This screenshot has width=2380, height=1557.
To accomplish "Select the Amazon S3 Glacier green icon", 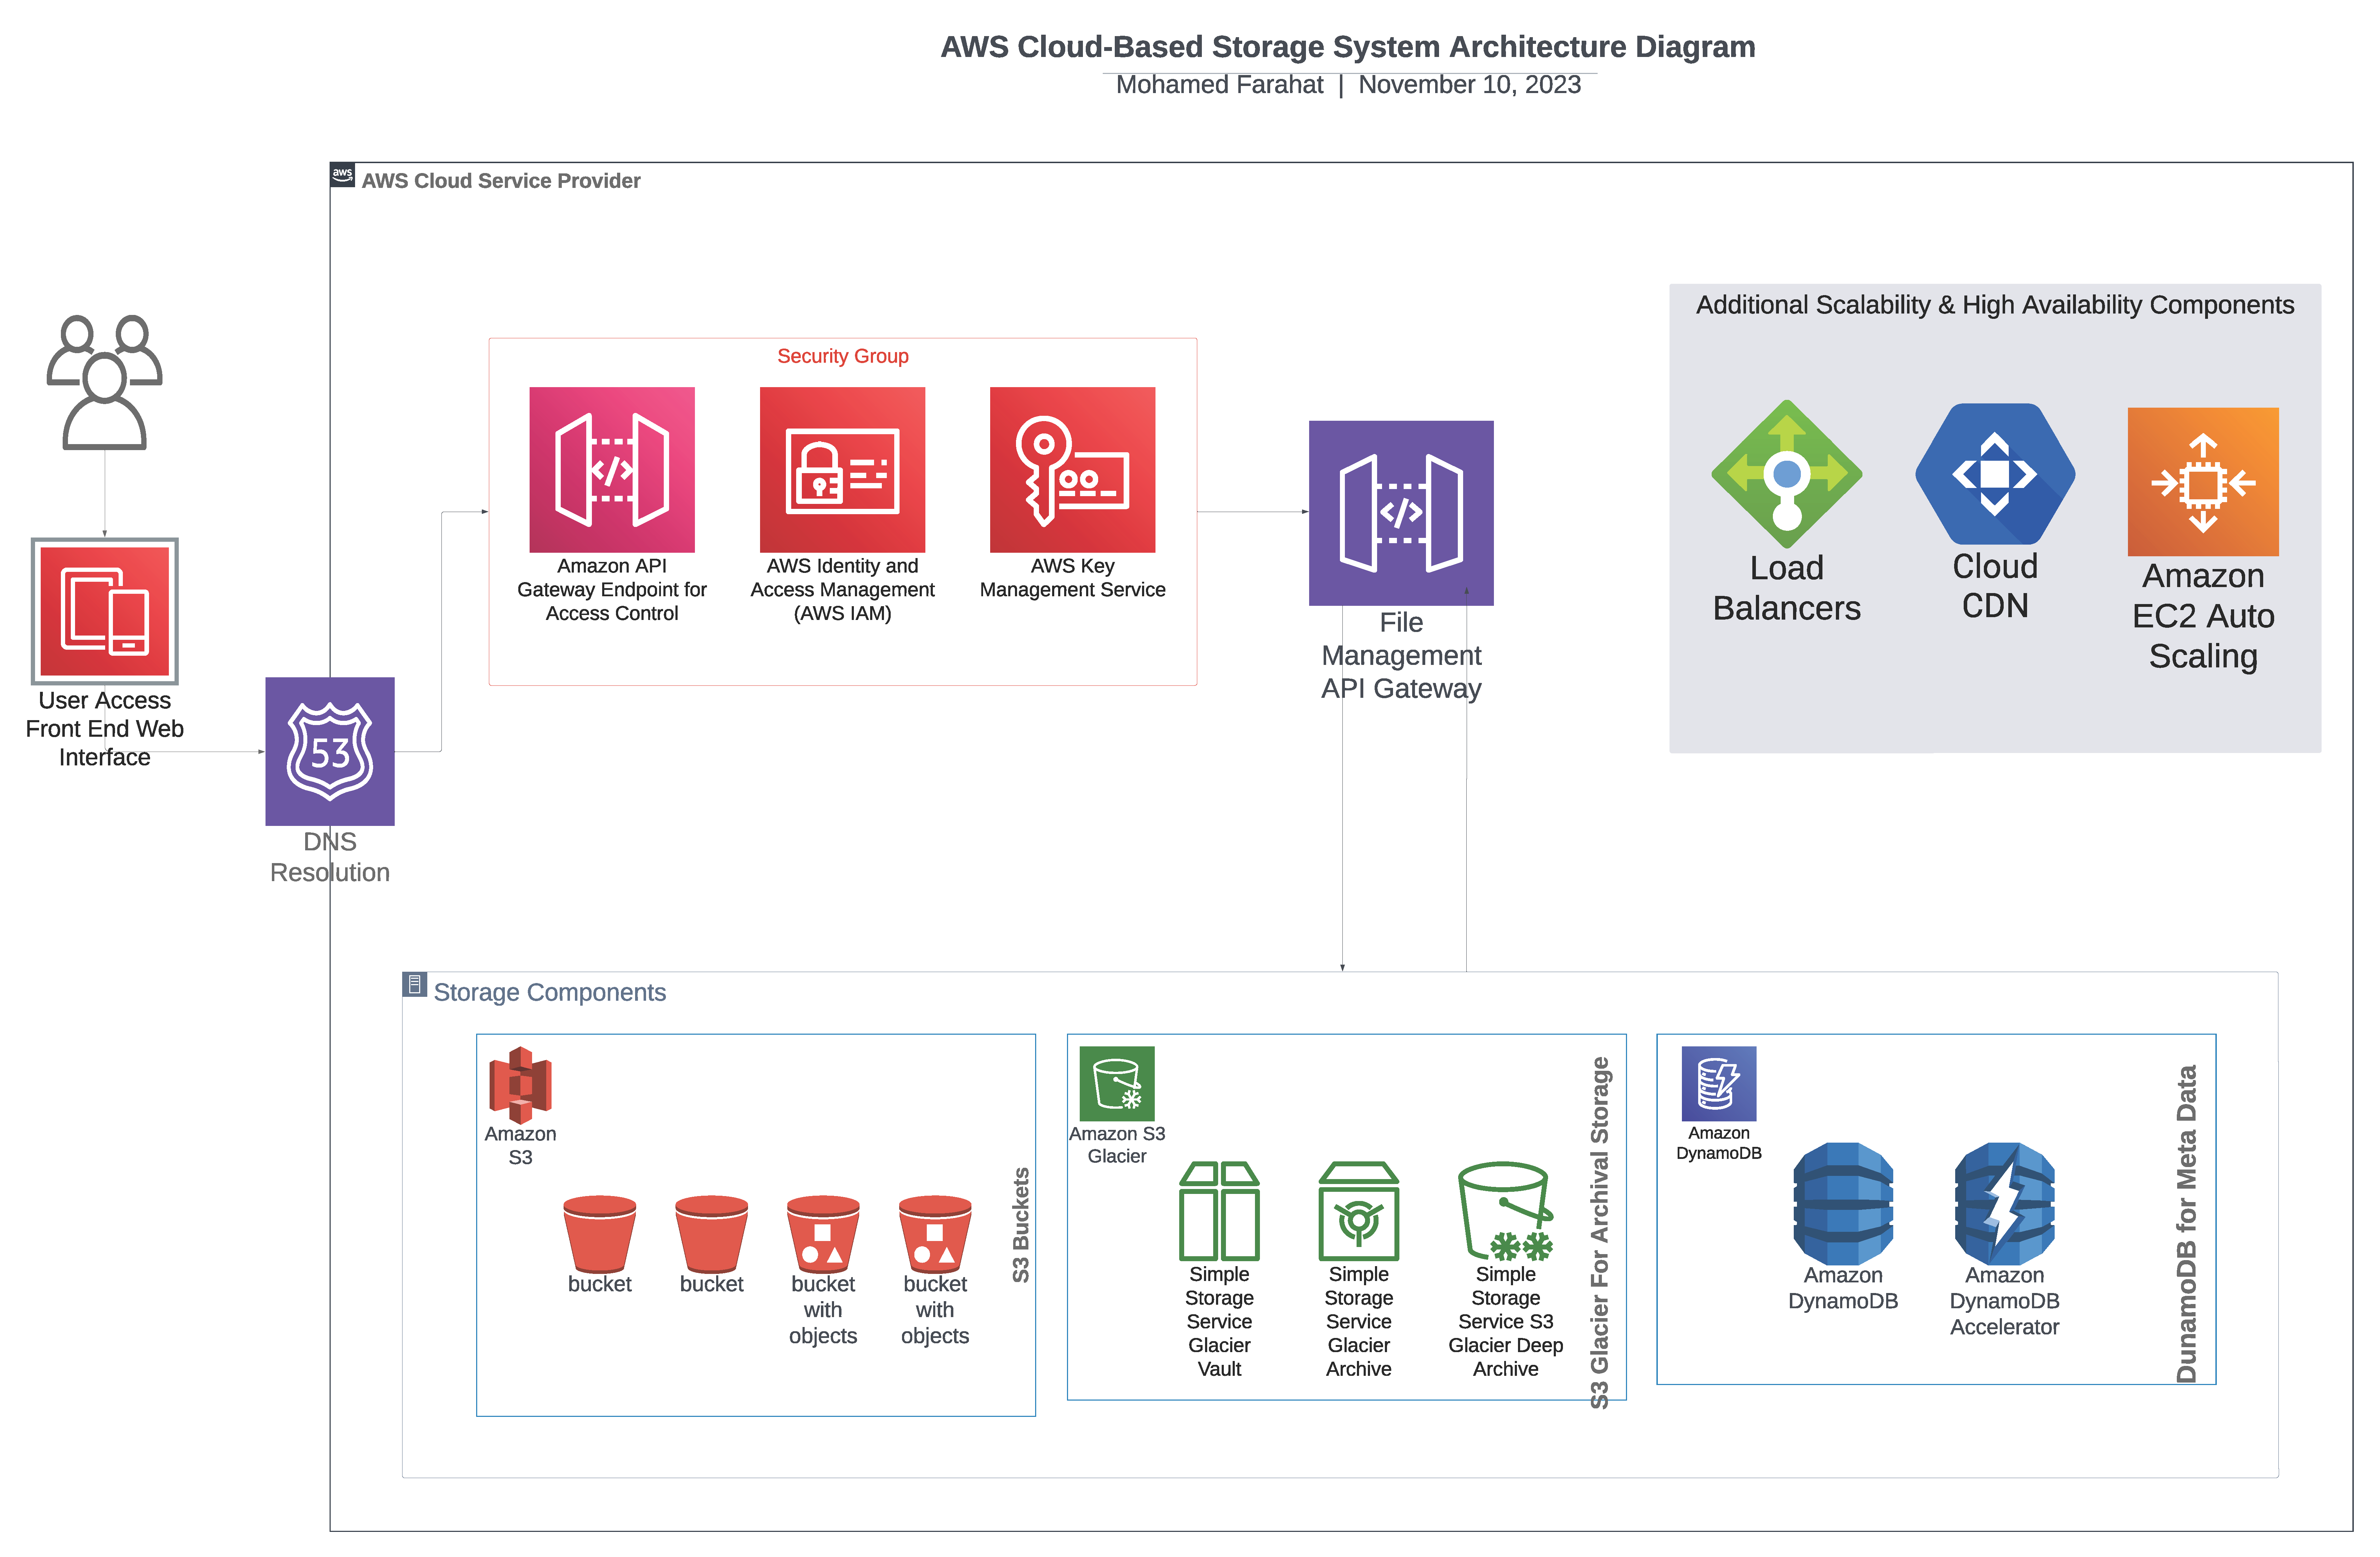I will pyautogui.click(x=1117, y=1083).
